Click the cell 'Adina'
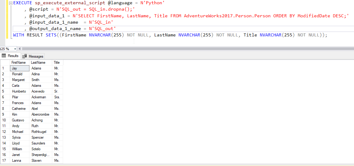The image size is (354, 166). click(41, 74)
